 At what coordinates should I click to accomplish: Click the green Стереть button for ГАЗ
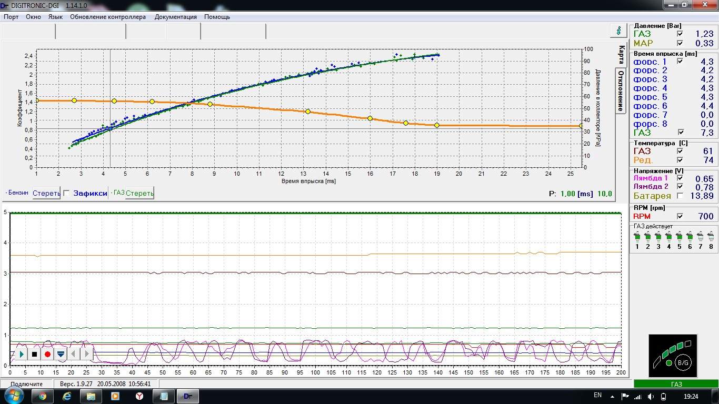(139, 193)
